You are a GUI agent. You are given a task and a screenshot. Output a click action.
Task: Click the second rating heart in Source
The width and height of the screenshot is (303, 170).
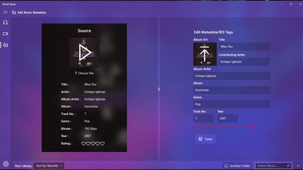pyautogui.click(x=88, y=143)
